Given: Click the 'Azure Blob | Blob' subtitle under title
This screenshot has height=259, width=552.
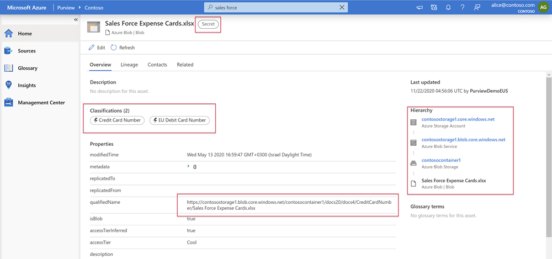Looking at the screenshot, I should [x=128, y=33].
